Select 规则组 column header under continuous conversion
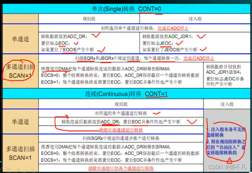 pyautogui.click(x=121, y=104)
